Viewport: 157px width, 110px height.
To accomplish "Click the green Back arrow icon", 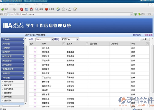I will [x=2, y=9].
